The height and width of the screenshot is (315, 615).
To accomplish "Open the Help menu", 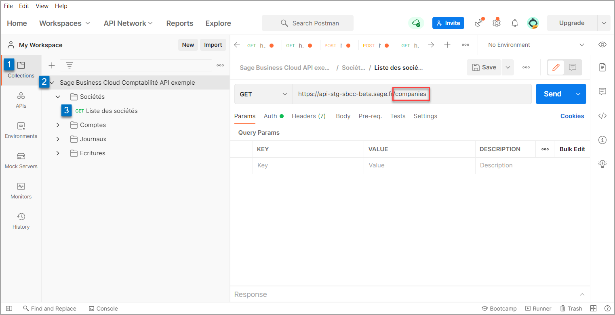I will point(61,6).
